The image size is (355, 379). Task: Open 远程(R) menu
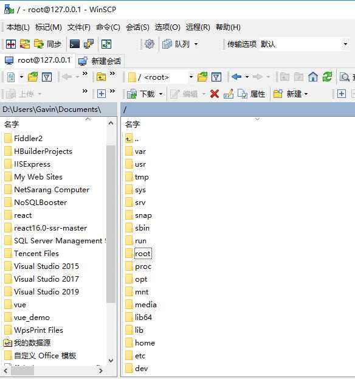pyautogui.click(x=198, y=27)
